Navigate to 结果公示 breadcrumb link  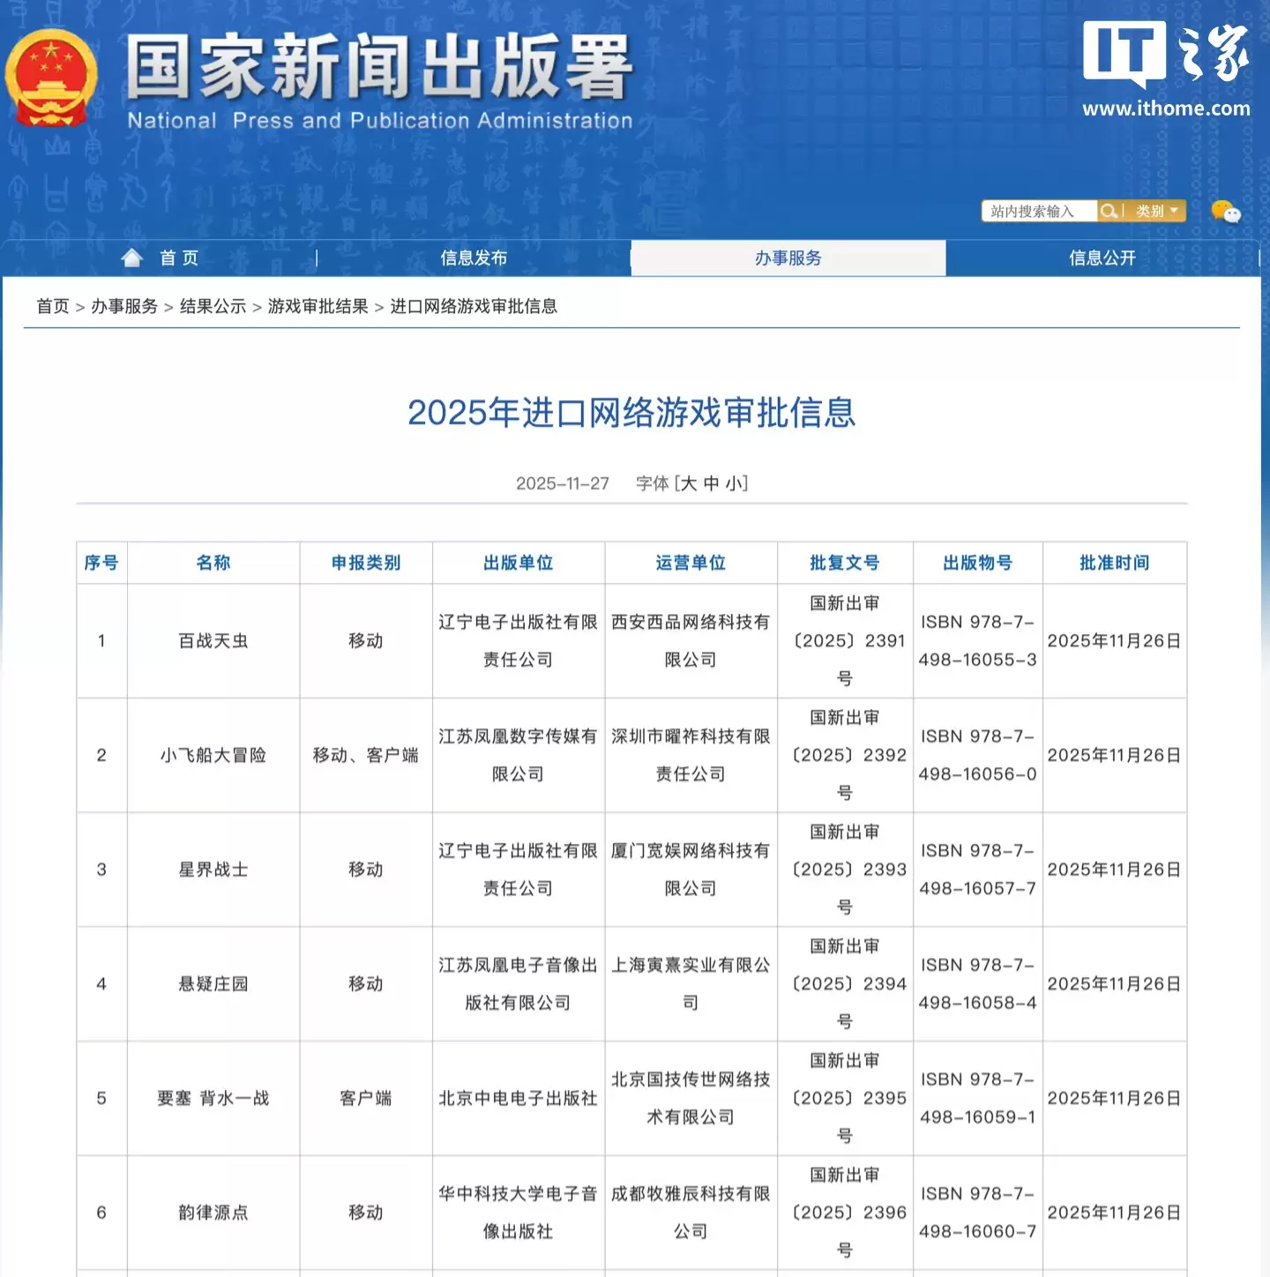213,306
